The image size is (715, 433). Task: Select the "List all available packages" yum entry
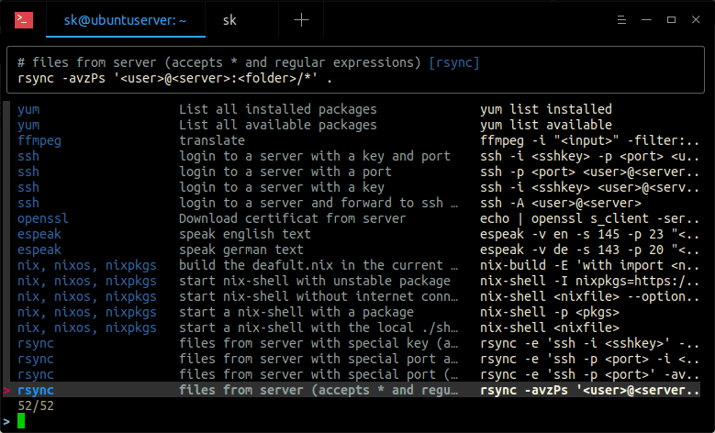[x=277, y=125]
